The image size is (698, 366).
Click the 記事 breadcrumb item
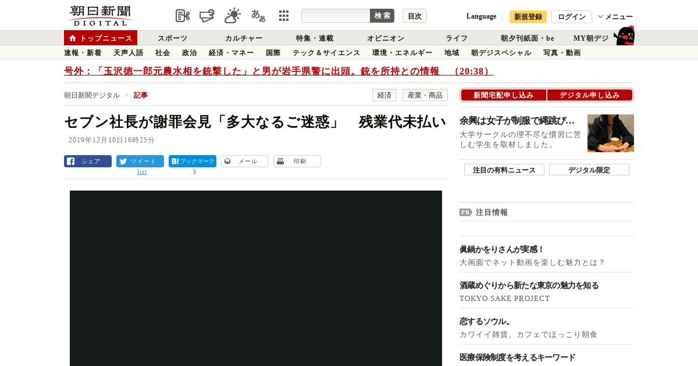point(141,95)
